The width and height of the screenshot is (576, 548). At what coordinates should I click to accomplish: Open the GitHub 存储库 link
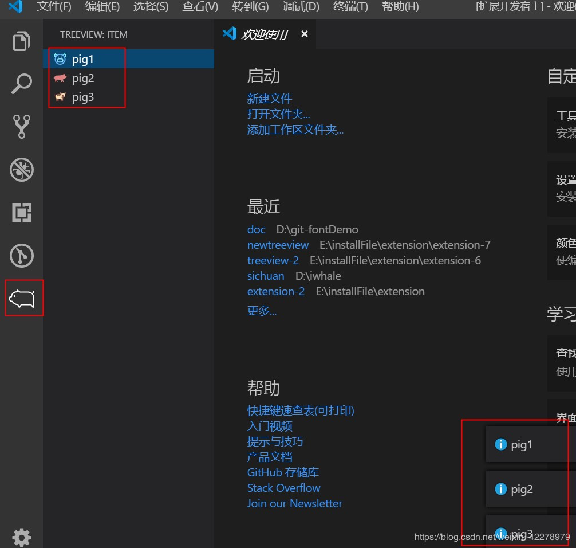[x=283, y=472]
